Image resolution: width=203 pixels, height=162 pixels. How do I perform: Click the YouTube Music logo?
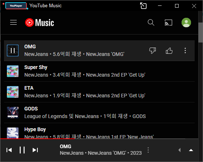40,23
